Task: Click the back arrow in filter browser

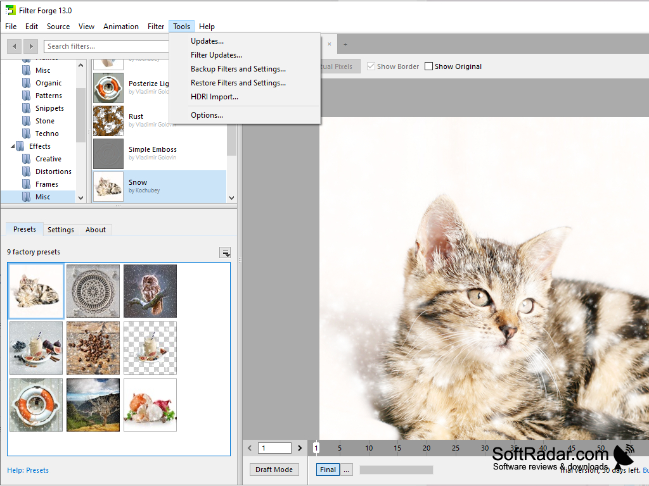Action: coord(14,46)
